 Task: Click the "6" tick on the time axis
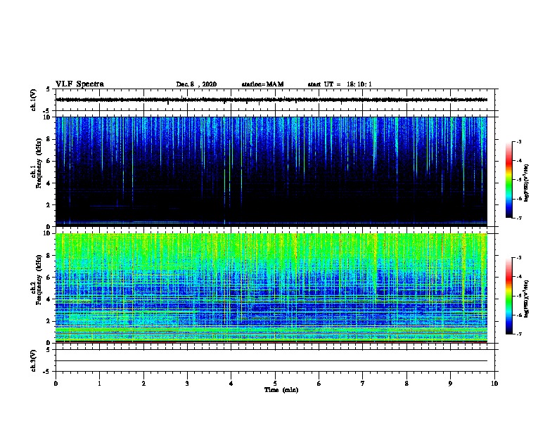click(319, 384)
